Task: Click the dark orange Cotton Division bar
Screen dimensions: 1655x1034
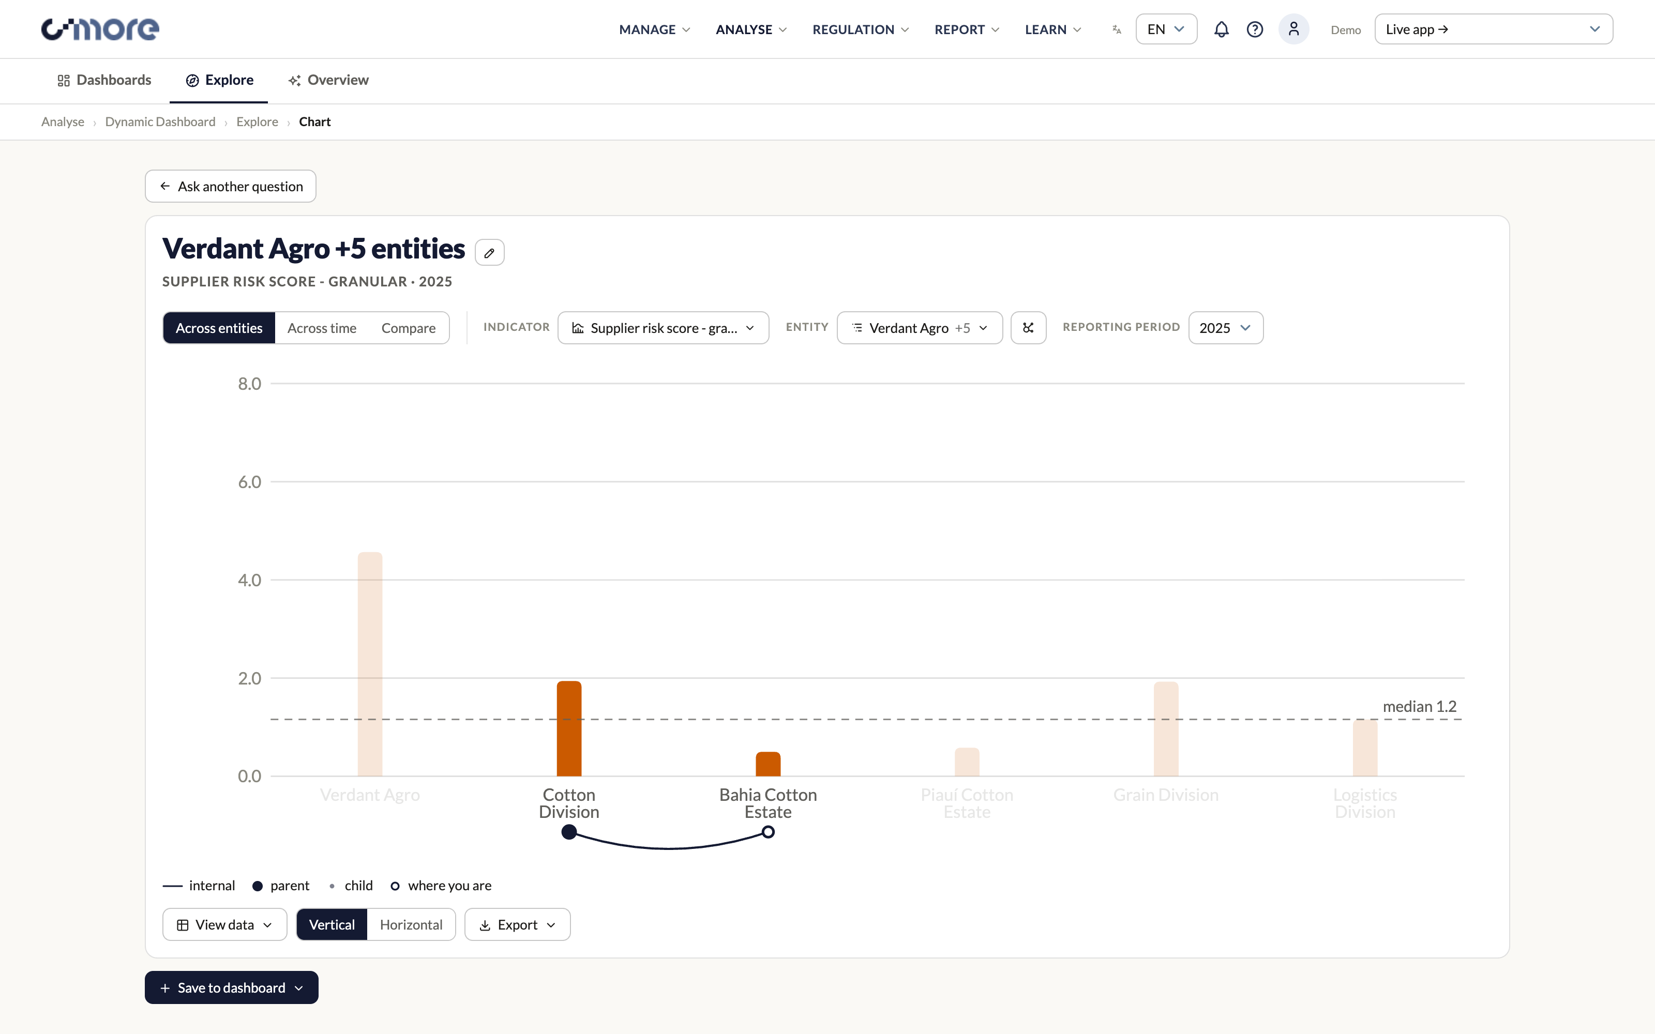Action: pos(569,728)
